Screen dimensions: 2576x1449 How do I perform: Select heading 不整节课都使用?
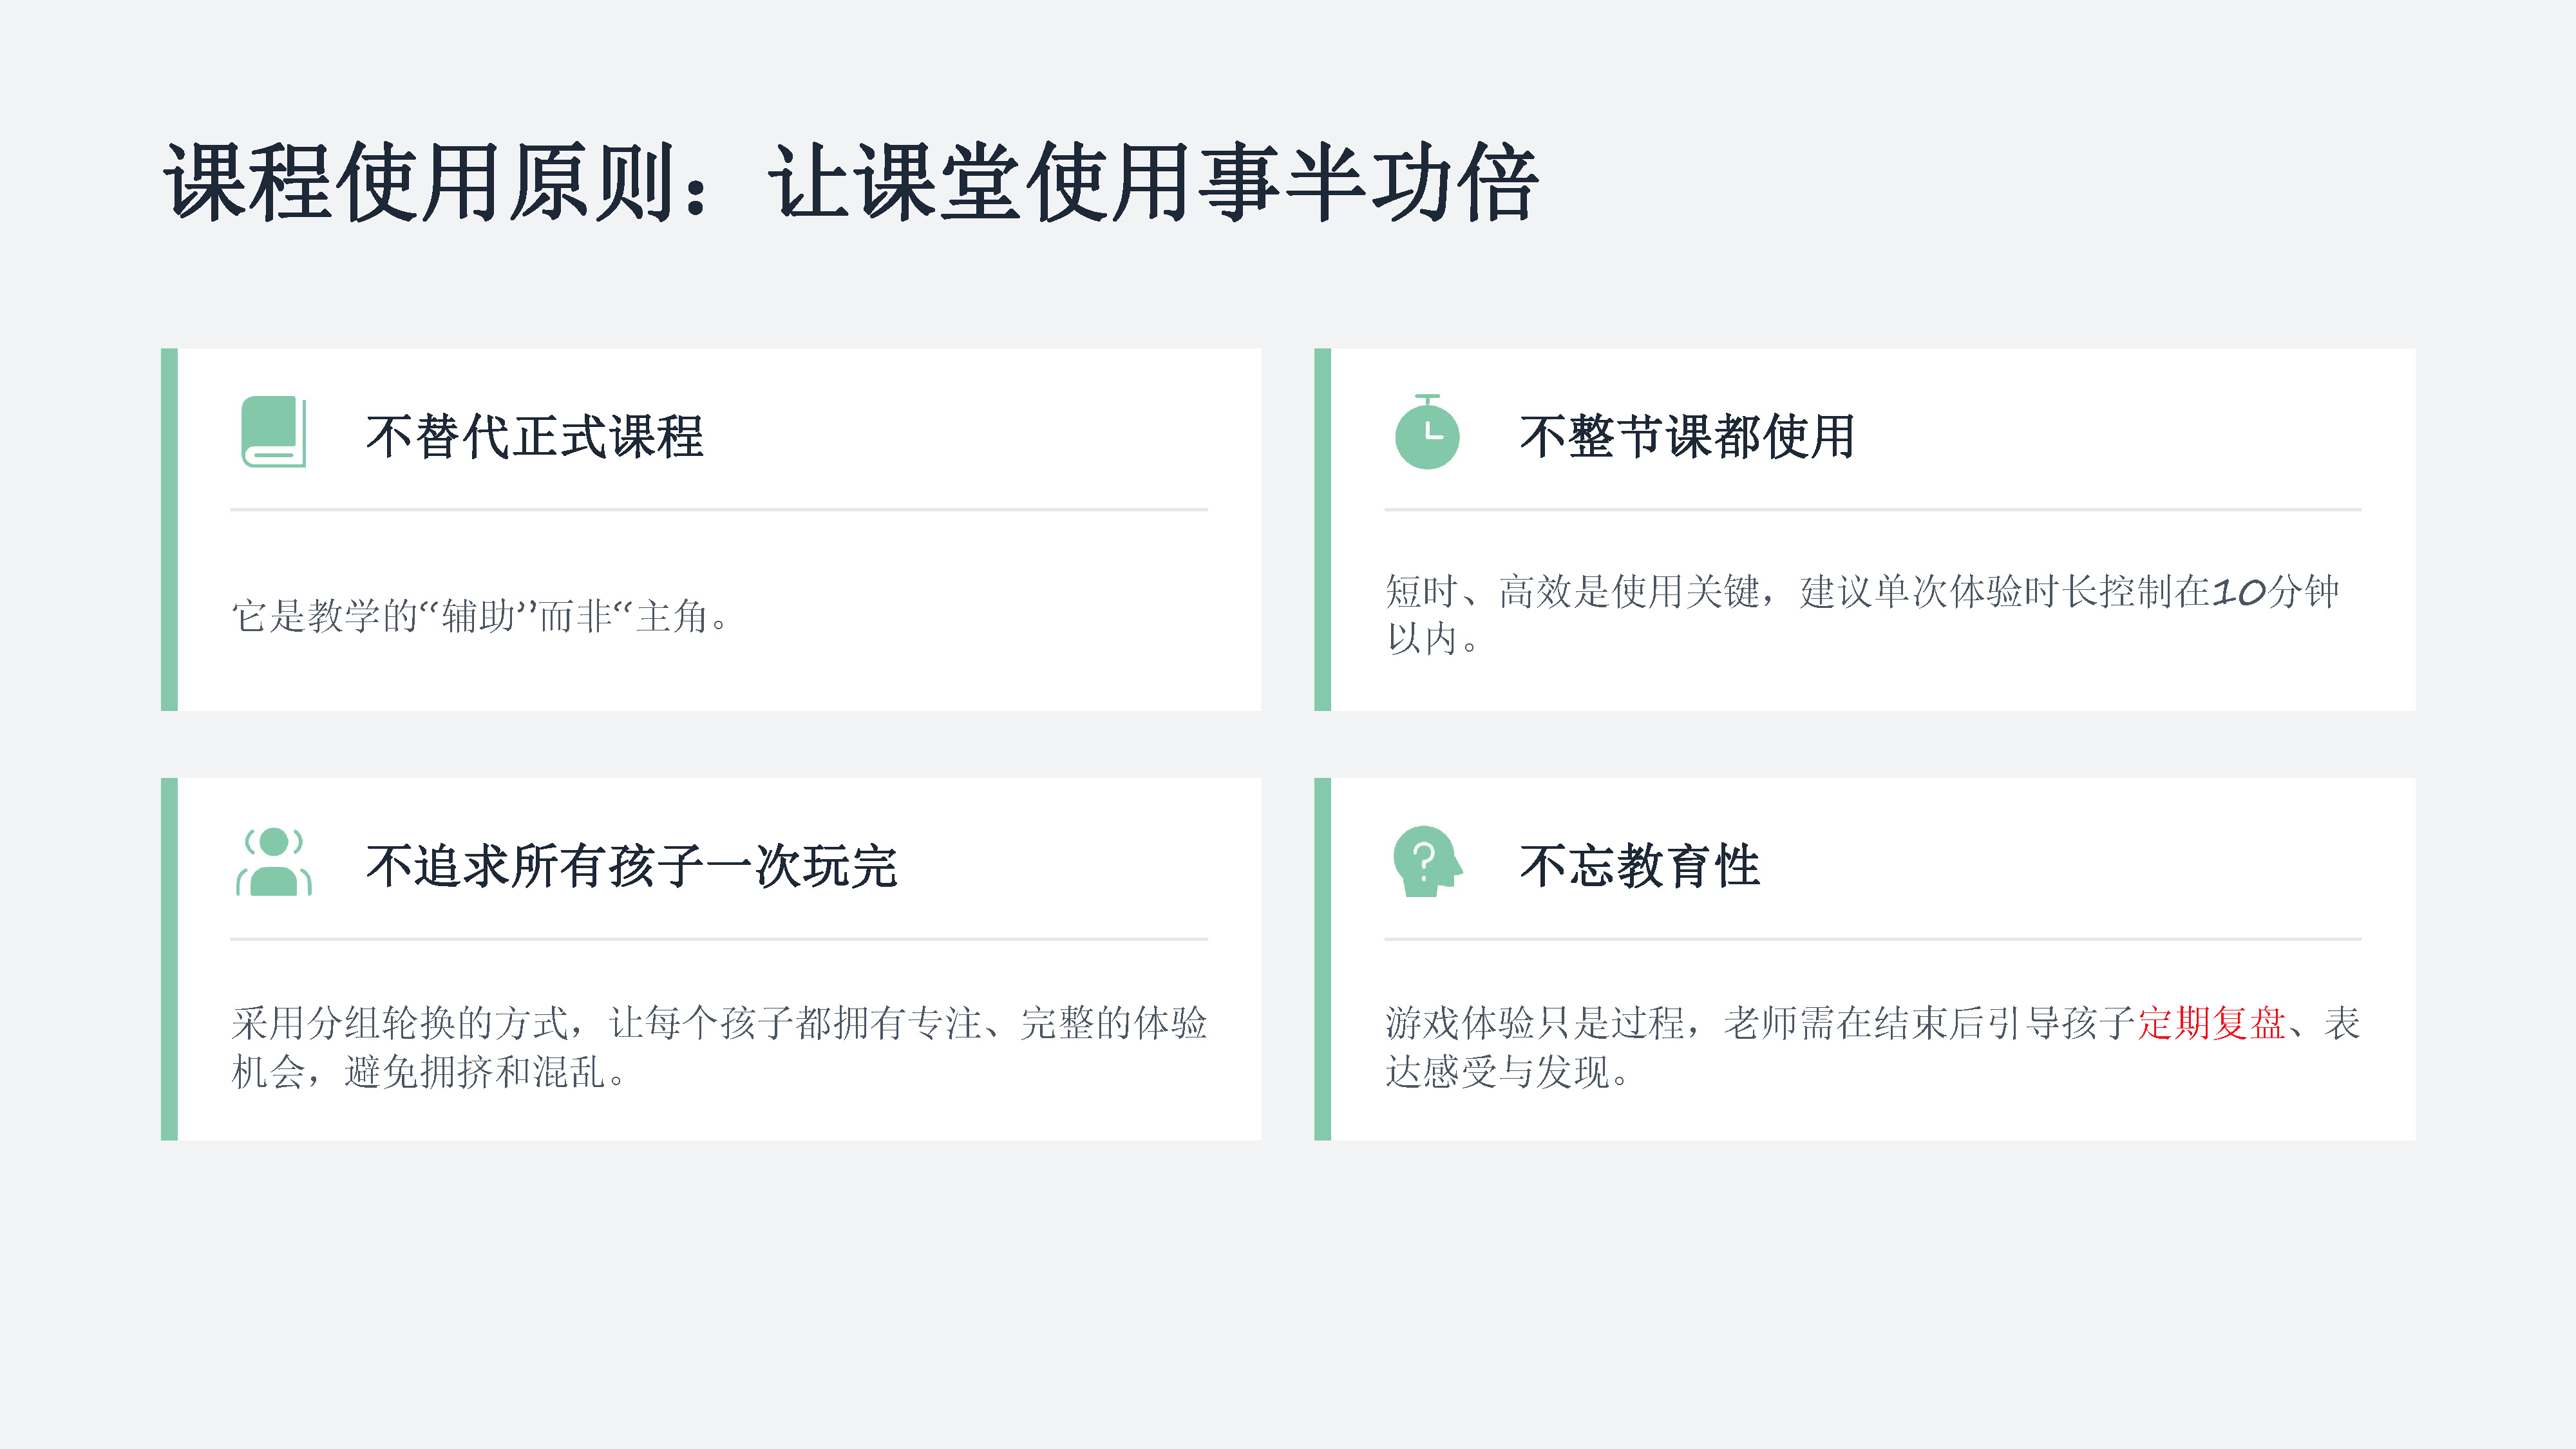coord(1687,437)
